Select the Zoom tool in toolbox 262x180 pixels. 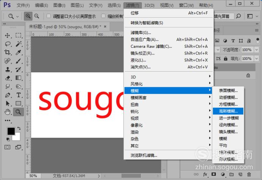(x=18, y=112)
